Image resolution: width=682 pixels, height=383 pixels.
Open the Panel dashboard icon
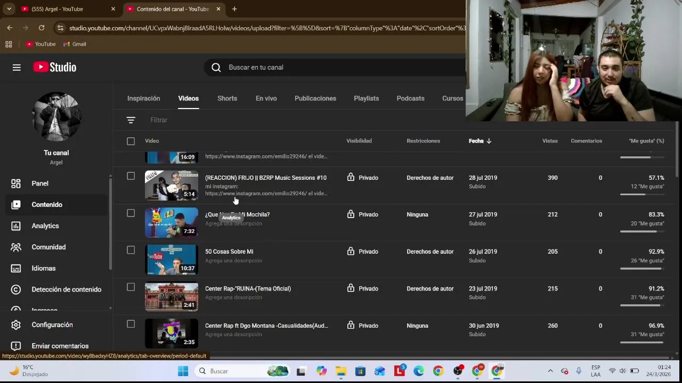pos(16,184)
